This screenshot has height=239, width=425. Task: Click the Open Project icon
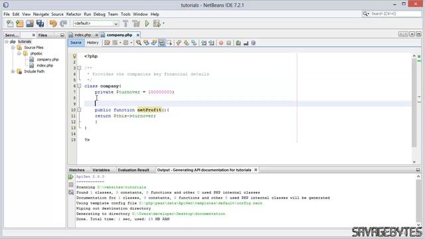pyautogui.click(x=30, y=24)
